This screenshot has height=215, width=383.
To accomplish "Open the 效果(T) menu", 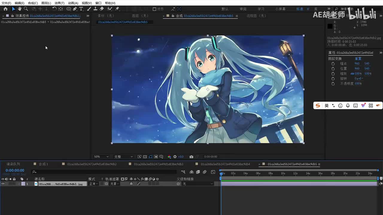I will (x=60, y=3).
